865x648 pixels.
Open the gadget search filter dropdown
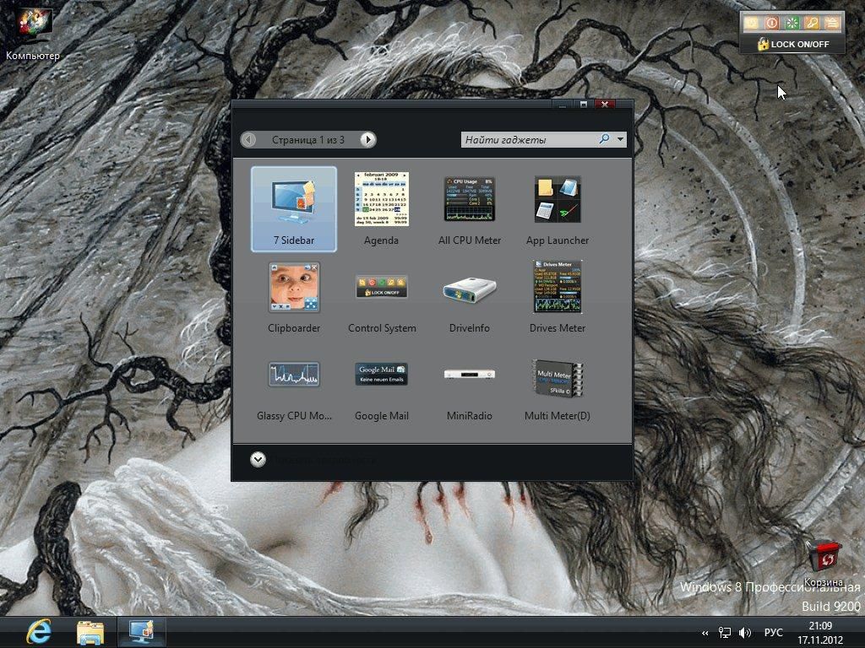pos(621,139)
